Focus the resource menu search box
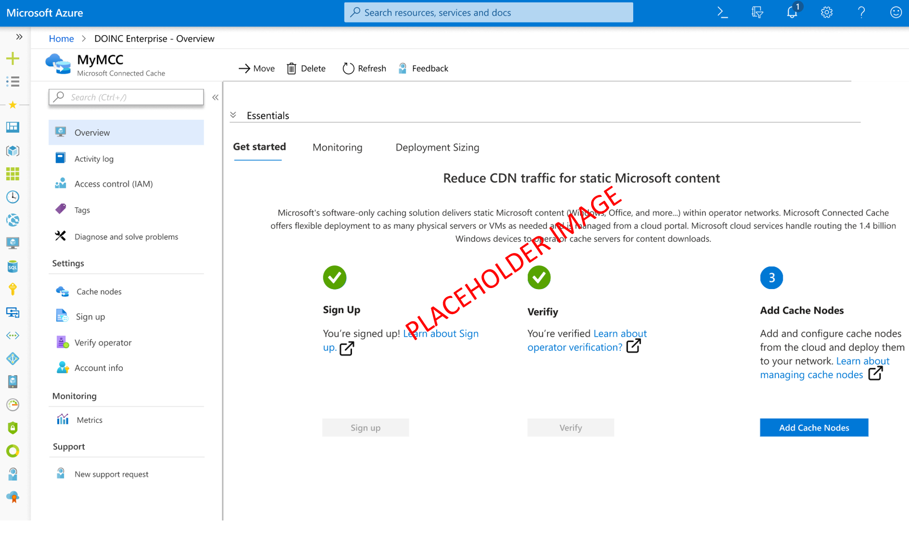The width and height of the screenshot is (909, 534). (x=126, y=97)
